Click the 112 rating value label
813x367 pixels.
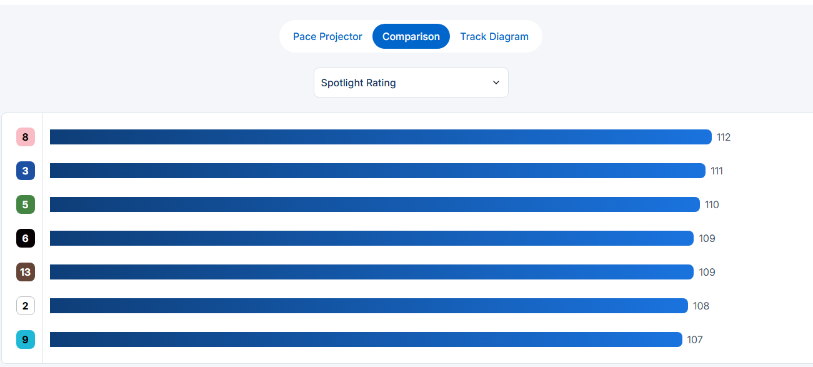coord(724,137)
